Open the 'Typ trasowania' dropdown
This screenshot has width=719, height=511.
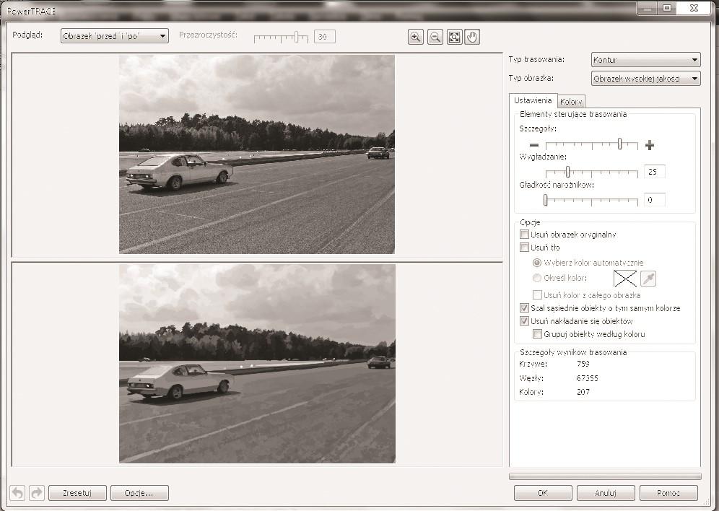[645, 60]
